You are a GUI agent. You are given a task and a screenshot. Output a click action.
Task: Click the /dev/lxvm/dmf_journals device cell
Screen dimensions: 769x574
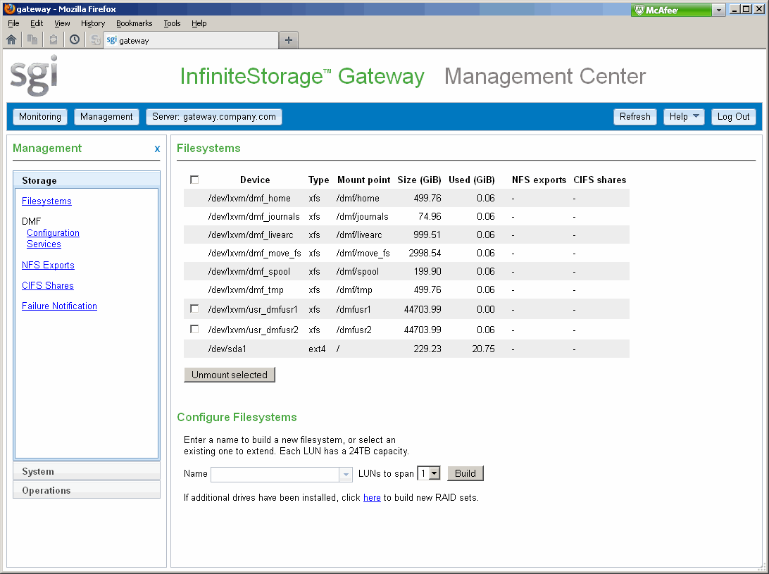point(254,216)
